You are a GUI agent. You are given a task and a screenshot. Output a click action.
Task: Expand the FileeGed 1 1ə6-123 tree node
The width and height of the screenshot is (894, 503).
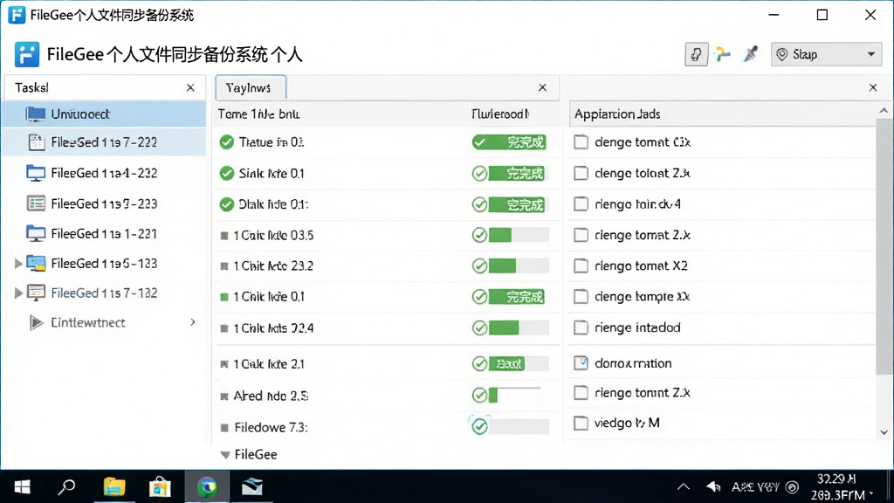pyautogui.click(x=18, y=264)
